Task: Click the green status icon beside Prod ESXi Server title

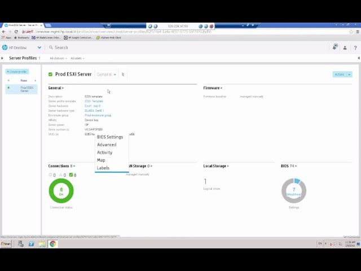Action: tap(50, 74)
